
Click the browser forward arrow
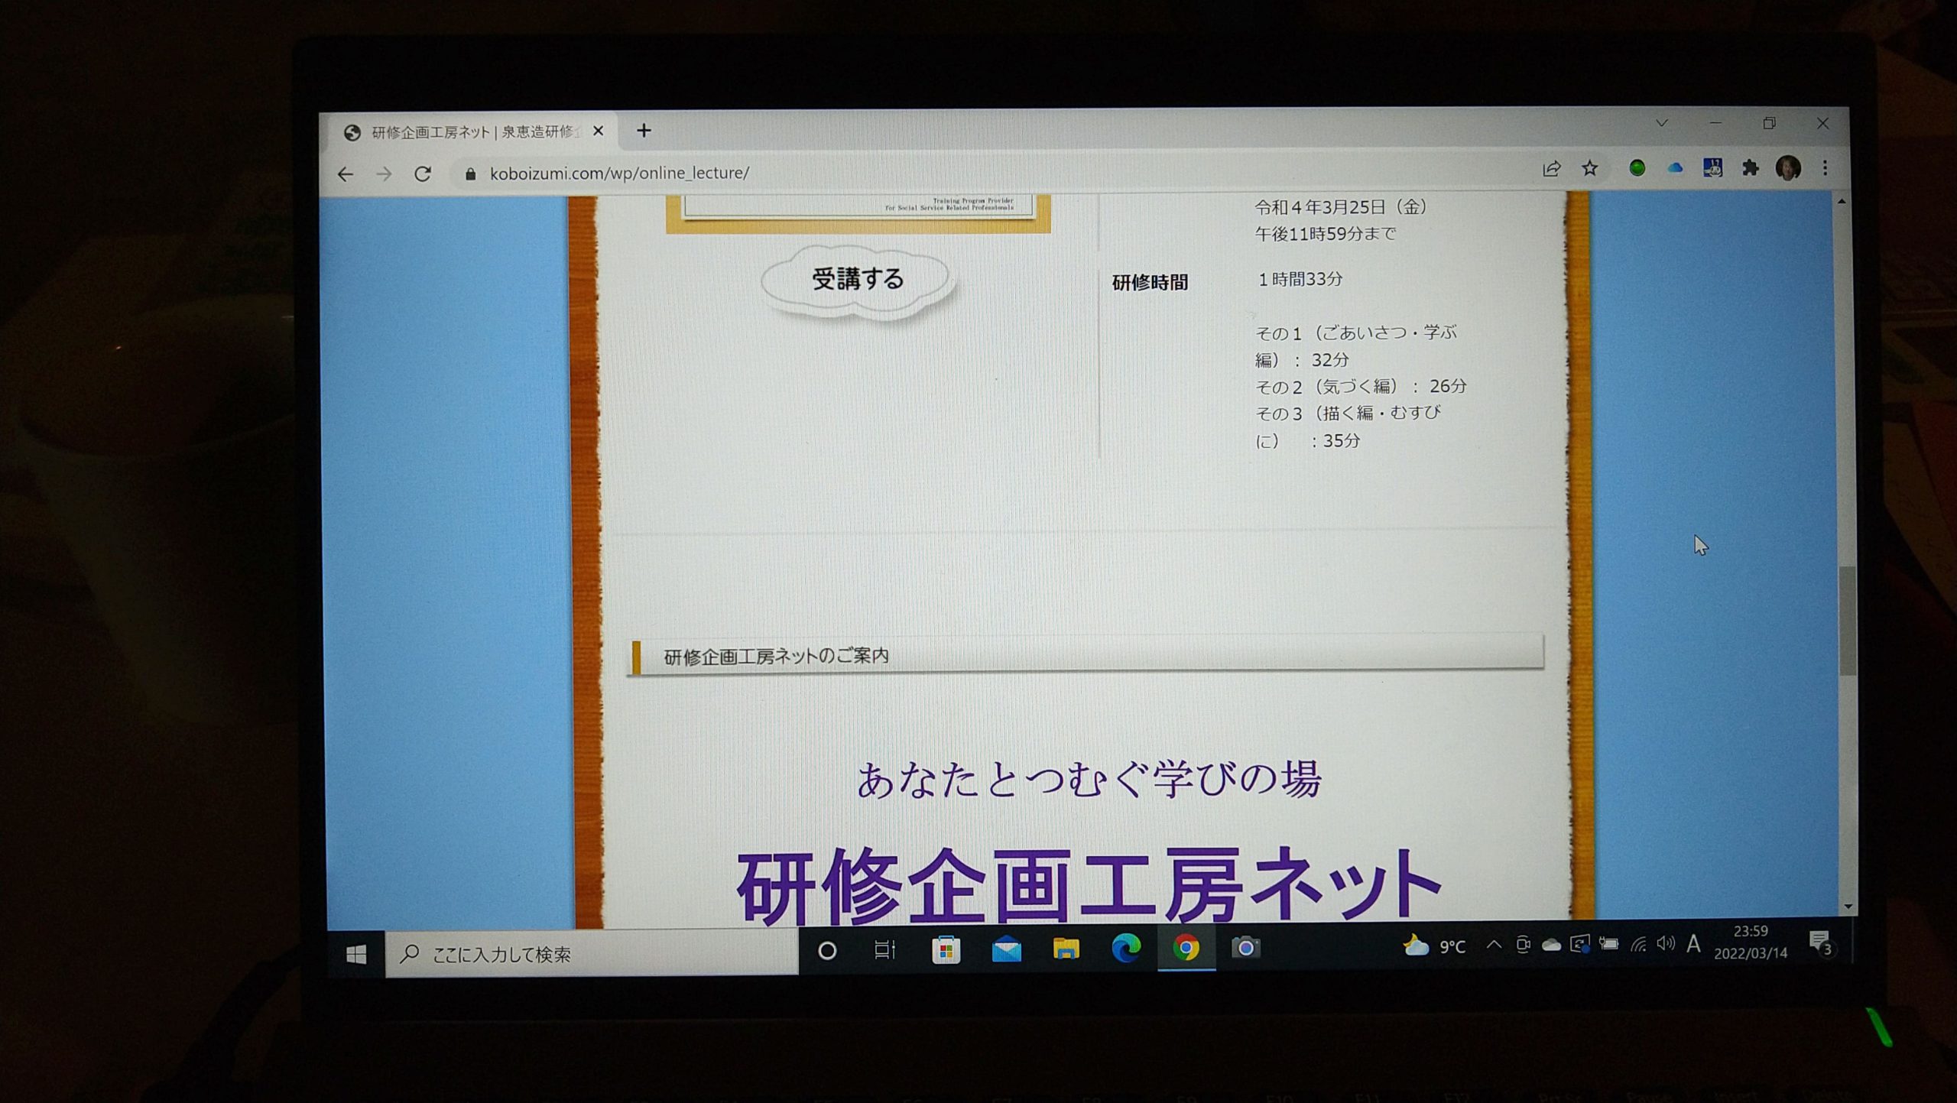click(384, 174)
